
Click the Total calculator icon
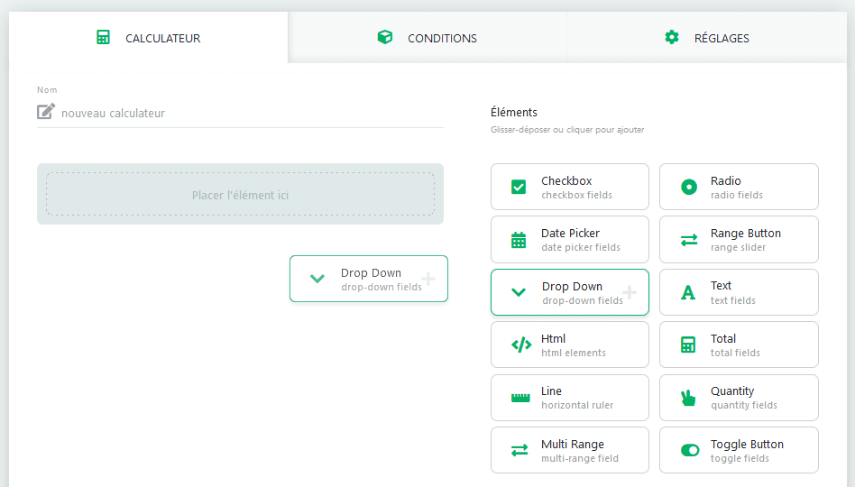(688, 345)
